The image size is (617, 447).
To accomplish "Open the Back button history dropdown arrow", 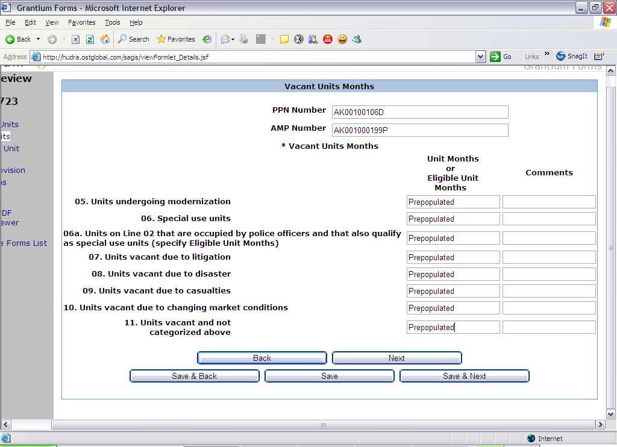I will (x=39, y=39).
